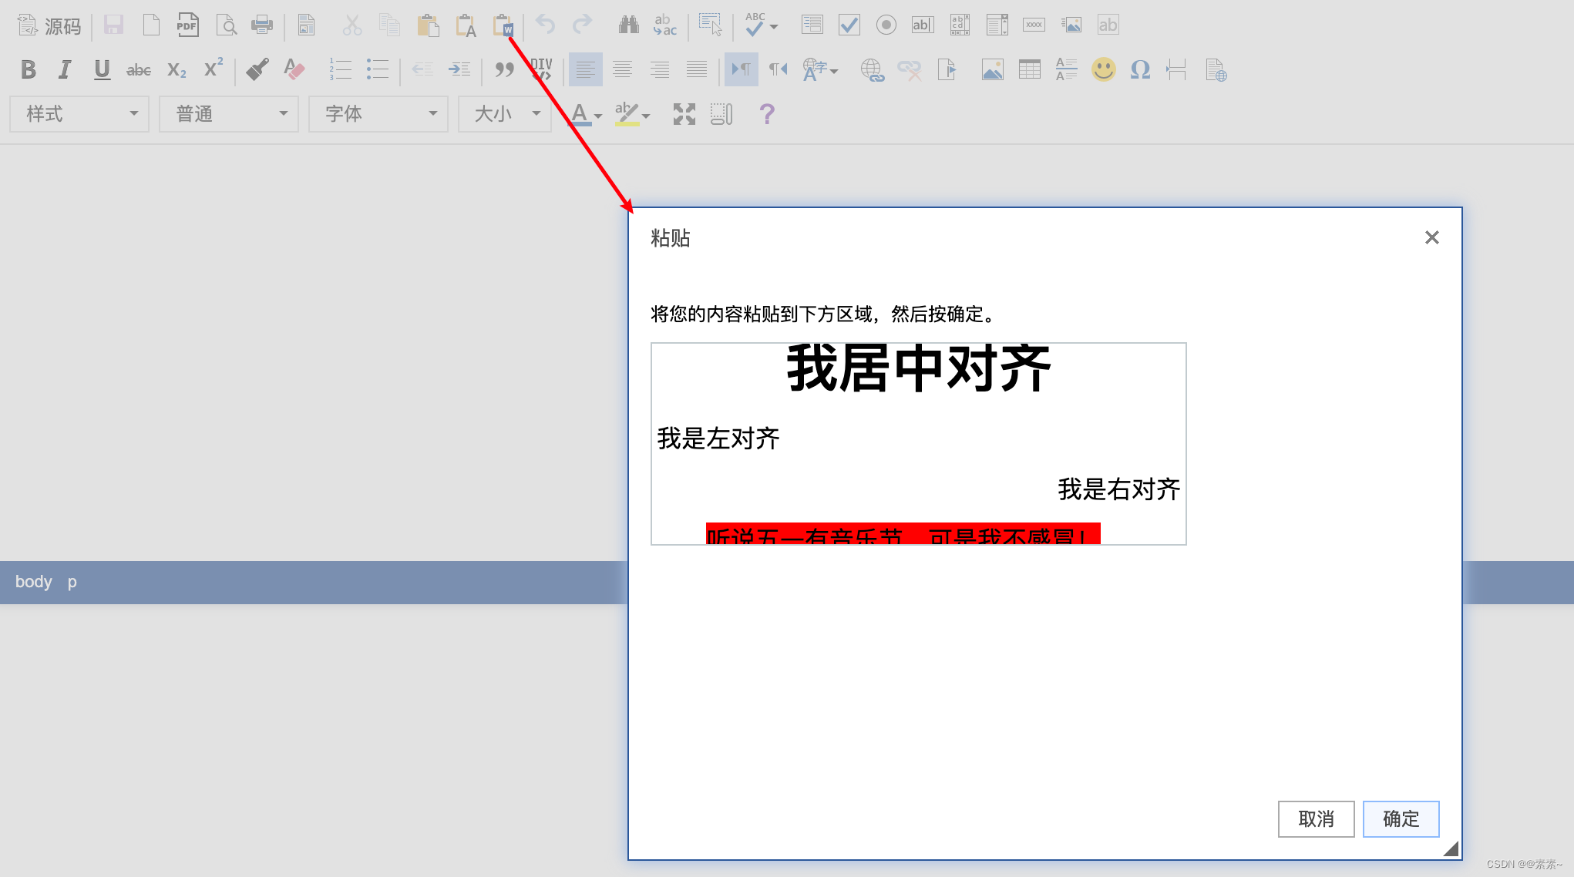Open Find with binoculars icon

pyautogui.click(x=628, y=25)
